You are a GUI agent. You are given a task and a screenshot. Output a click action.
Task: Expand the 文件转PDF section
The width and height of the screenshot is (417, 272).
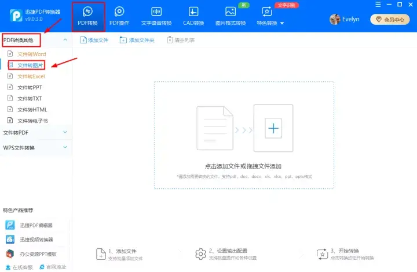click(65, 132)
